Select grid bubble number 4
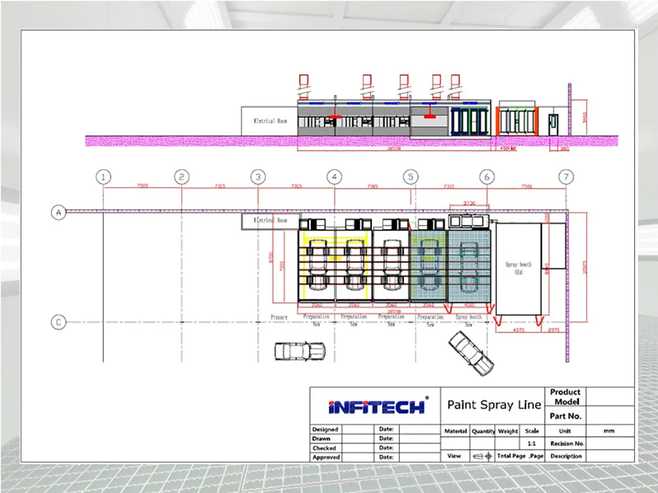The height and width of the screenshot is (493, 658). (x=335, y=177)
